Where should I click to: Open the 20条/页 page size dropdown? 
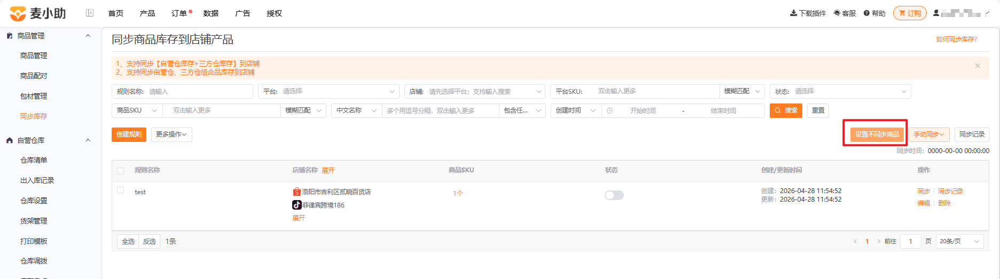tap(960, 241)
